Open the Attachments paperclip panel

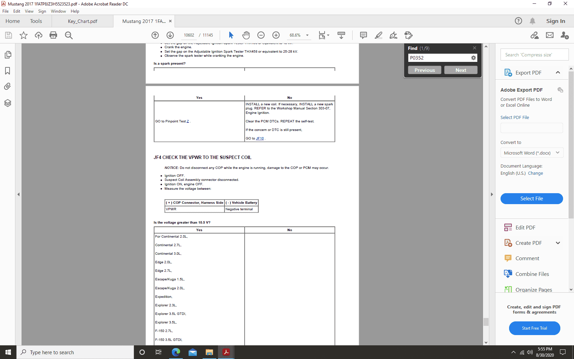tap(8, 87)
